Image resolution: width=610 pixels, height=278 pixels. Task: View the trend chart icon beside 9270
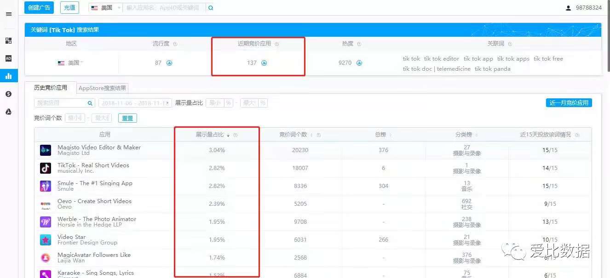(x=359, y=63)
